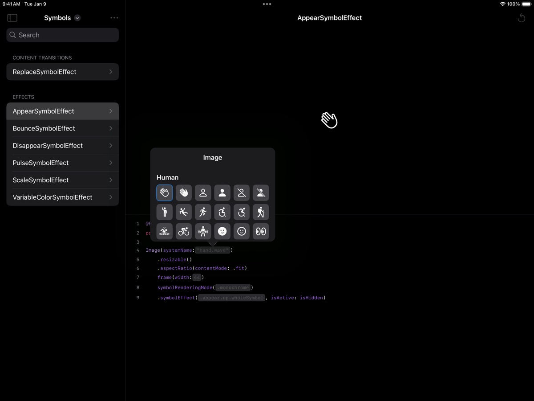Select the filled smiley face symbol
The height and width of the screenshot is (401, 534).
(x=222, y=231)
